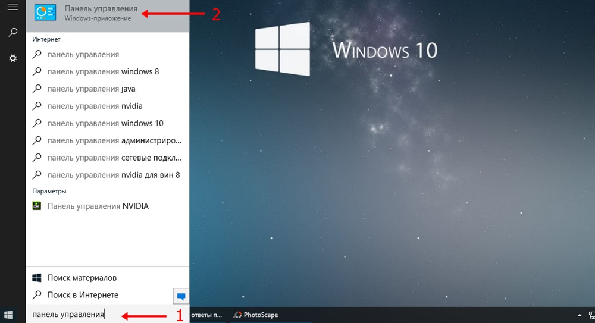Open Панель управления NVIDIA settings result
This screenshot has width=595, height=323.
[98, 206]
